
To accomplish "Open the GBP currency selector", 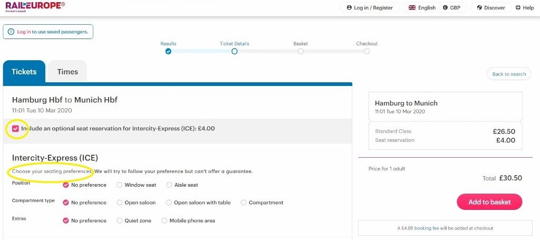I will (x=452, y=7).
